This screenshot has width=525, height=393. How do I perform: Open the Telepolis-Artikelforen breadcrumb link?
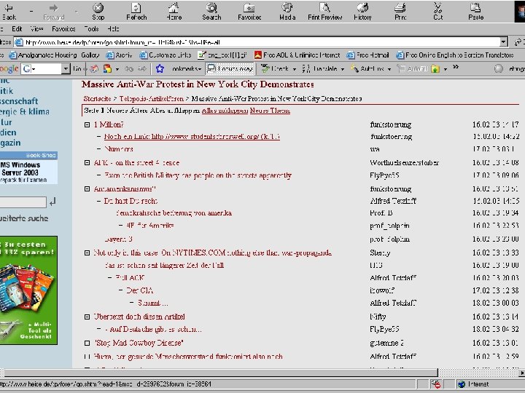(x=152, y=98)
